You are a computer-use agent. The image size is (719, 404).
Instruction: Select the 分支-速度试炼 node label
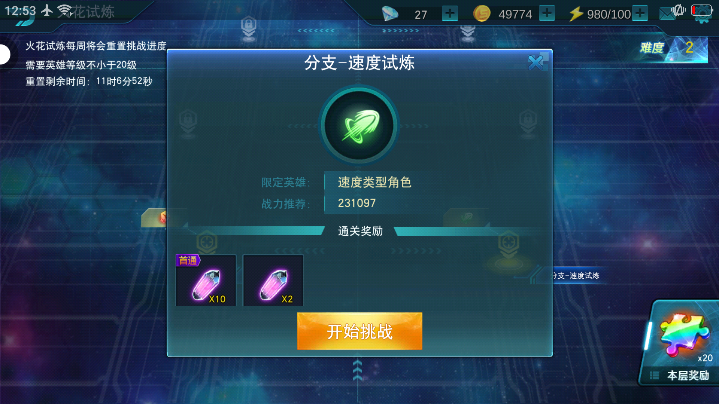click(576, 276)
